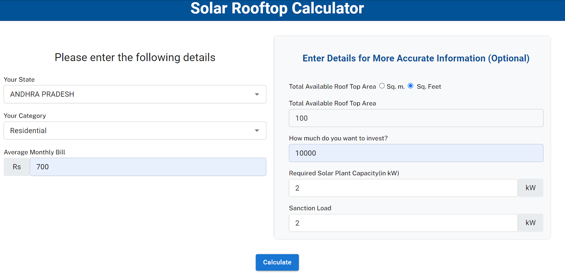The height and width of the screenshot is (279, 565).
Task: Click the Rs currency prefix label
Action: [x=17, y=167]
